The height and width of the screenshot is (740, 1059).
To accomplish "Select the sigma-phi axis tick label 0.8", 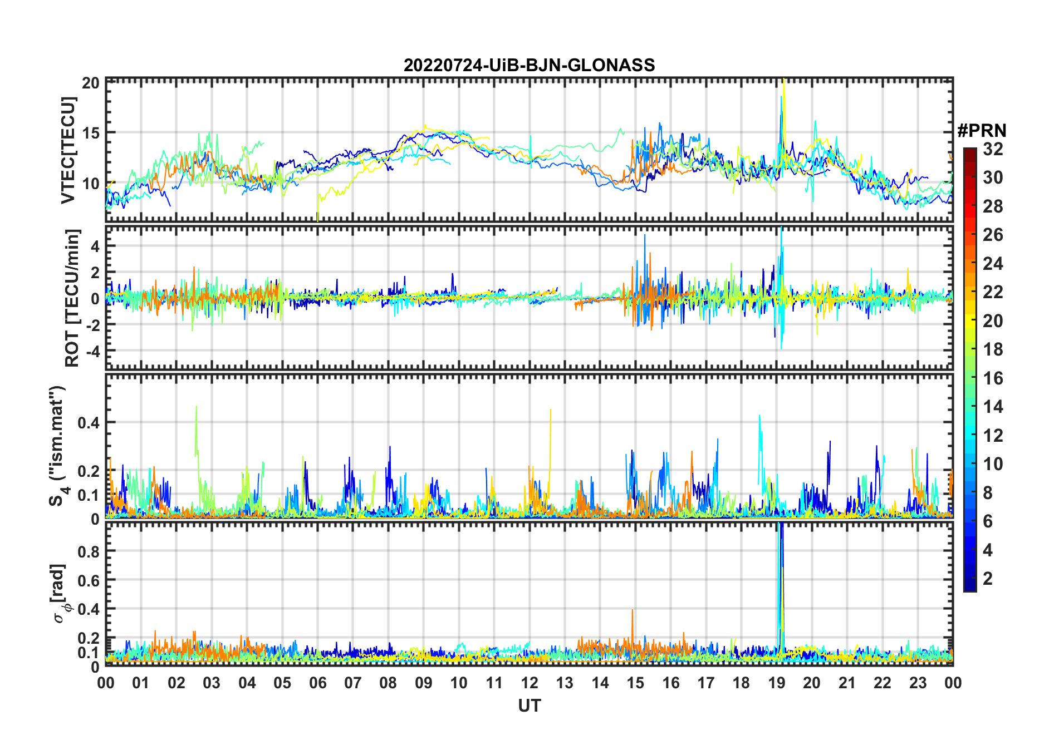I will click(89, 551).
